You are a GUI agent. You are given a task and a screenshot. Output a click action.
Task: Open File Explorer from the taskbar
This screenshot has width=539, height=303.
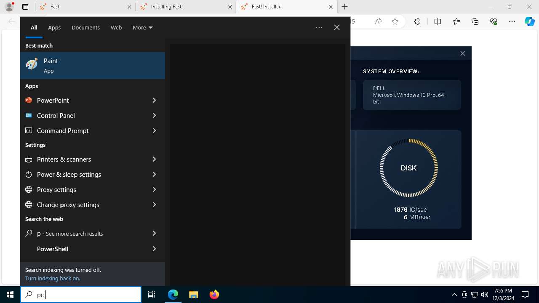193,295
